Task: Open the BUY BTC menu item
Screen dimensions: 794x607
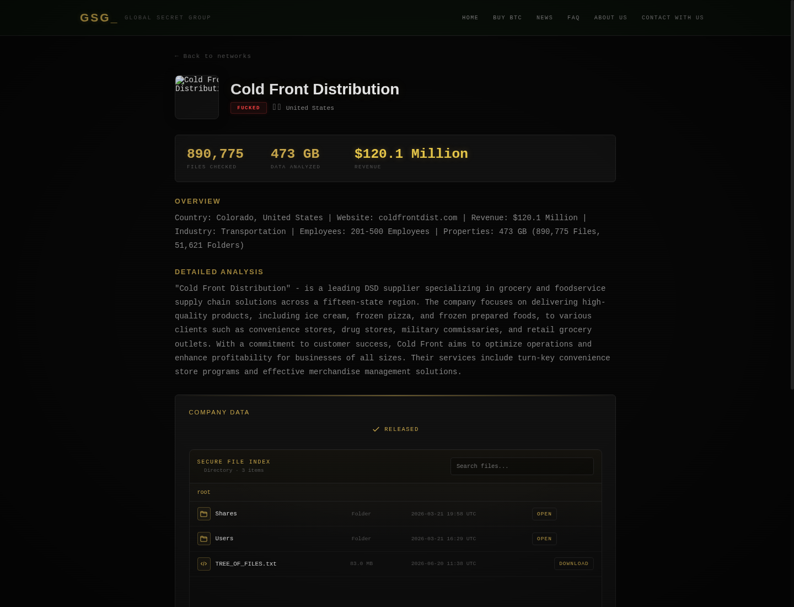Action: coord(507,18)
